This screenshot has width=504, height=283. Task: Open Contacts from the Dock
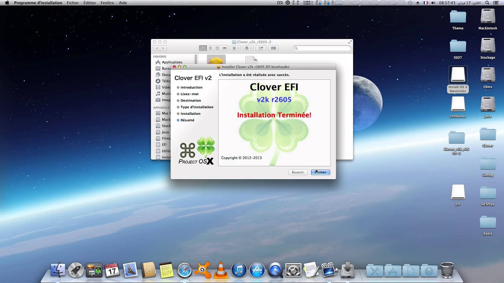[x=148, y=270]
